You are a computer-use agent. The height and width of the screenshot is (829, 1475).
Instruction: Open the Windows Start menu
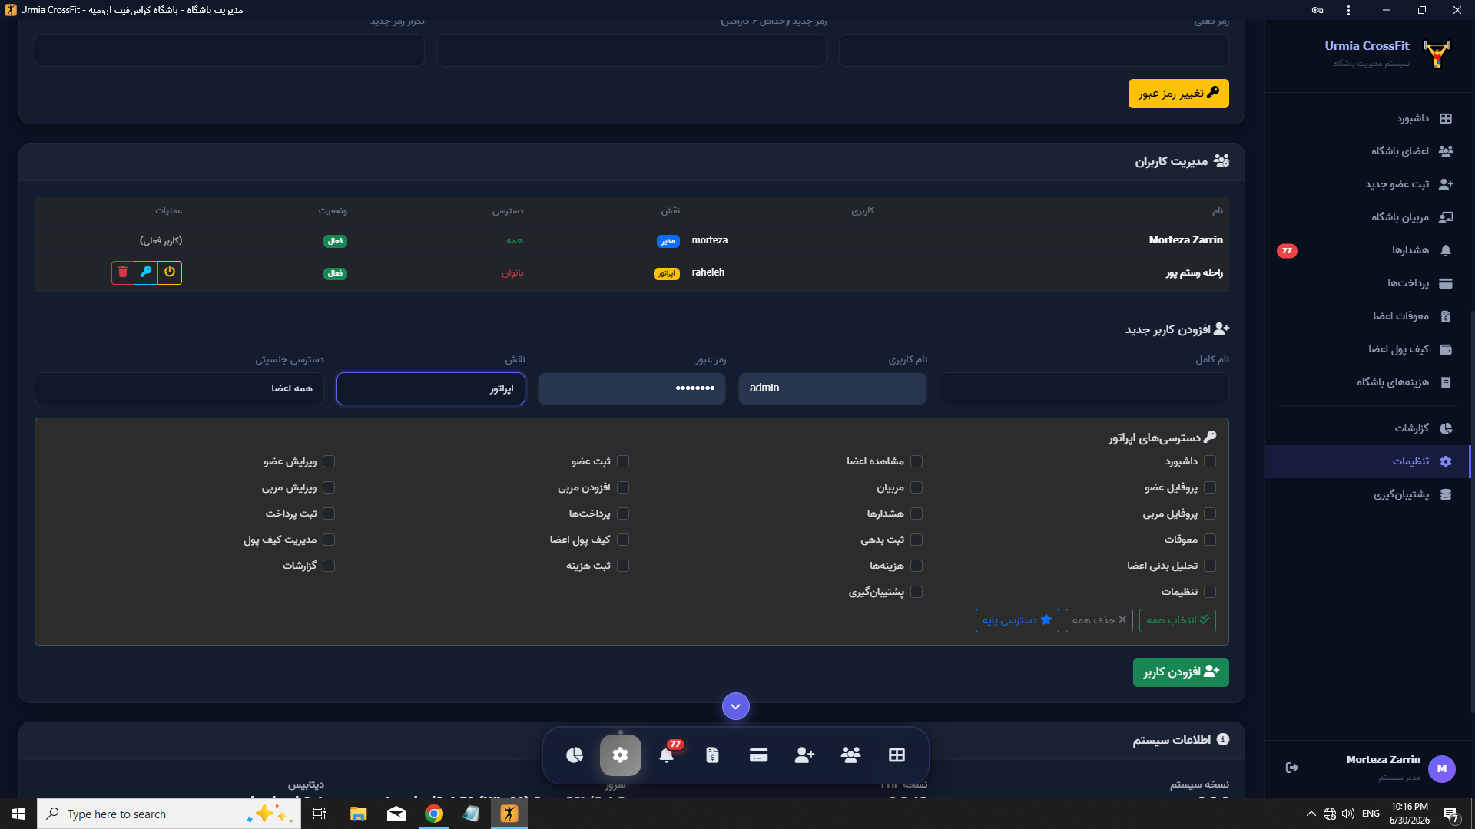click(18, 814)
